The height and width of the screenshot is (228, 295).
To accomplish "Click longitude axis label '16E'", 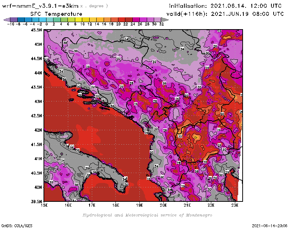I will point(68,205).
